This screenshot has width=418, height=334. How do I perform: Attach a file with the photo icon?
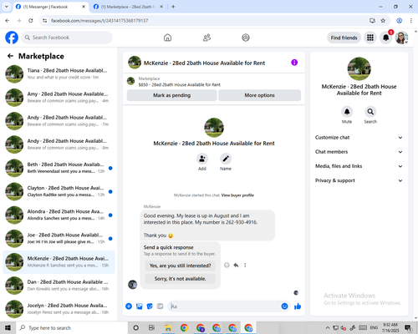(139, 306)
